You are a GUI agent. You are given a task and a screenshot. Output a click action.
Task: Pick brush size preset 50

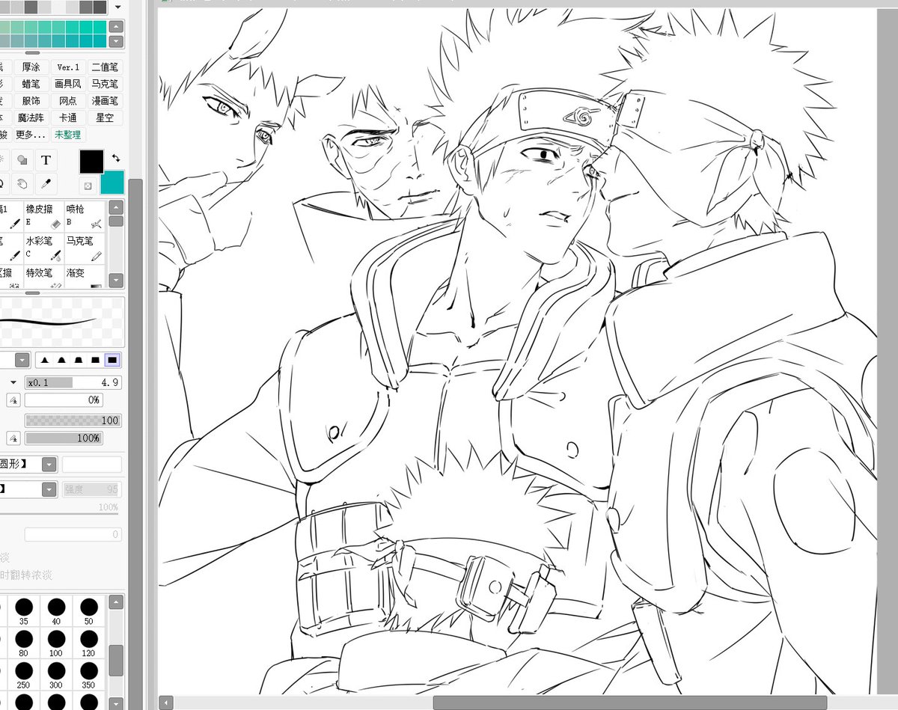pyautogui.click(x=89, y=610)
